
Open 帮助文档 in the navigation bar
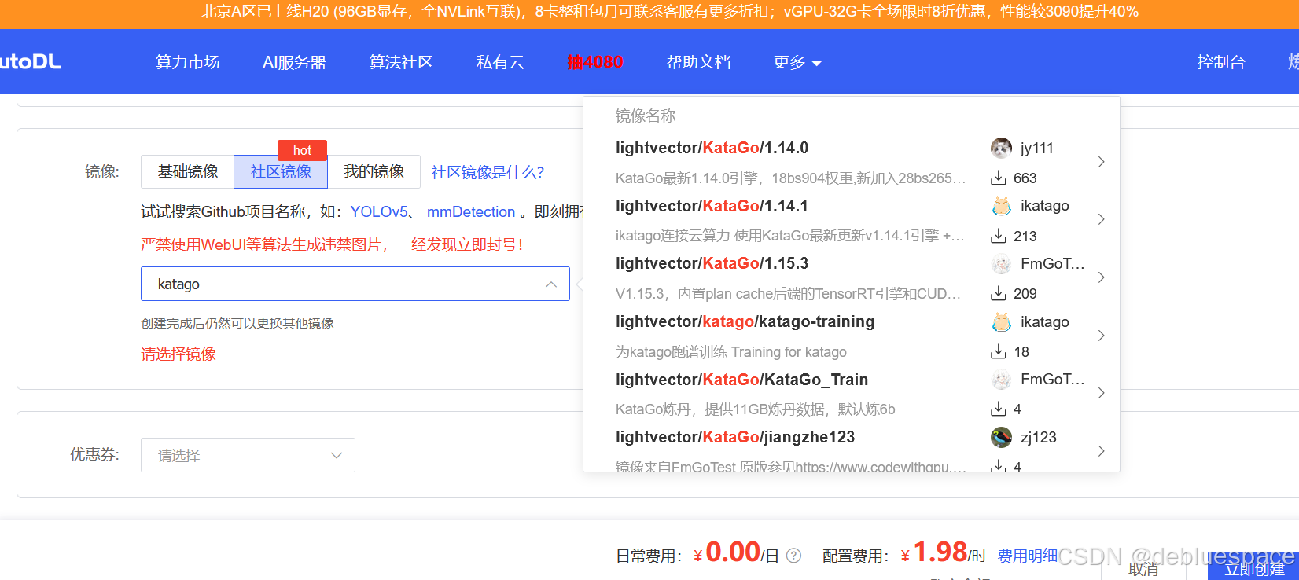click(x=698, y=62)
